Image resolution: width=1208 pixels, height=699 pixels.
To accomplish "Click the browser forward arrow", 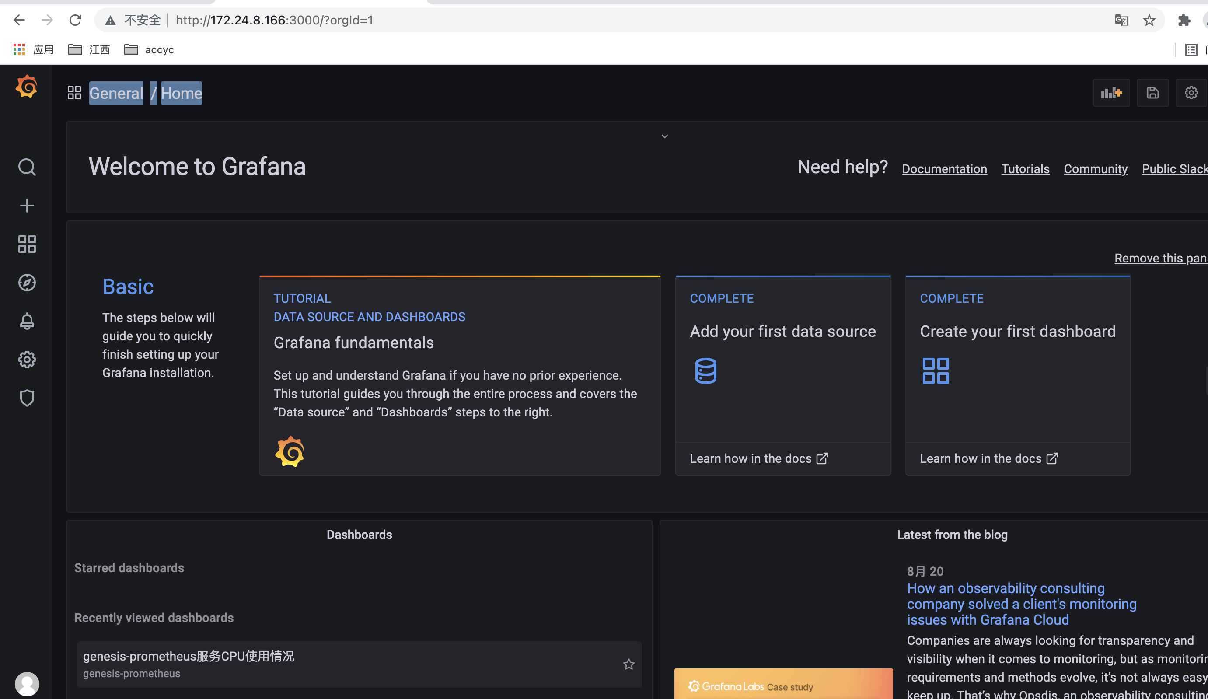I will click(x=47, y=20).
